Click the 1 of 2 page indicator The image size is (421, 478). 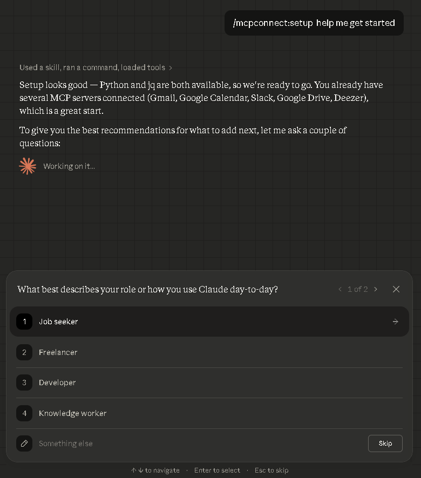[x=358, y=289]
